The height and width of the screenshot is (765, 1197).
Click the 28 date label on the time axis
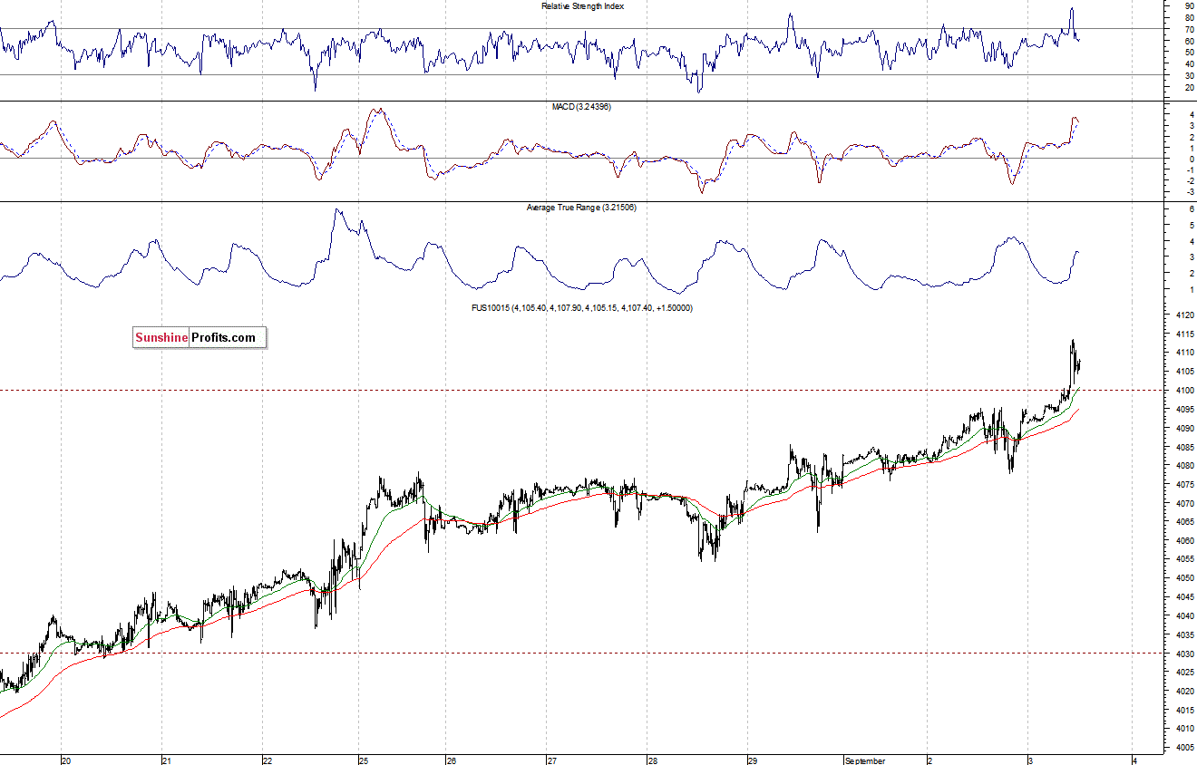coord(652,760)
